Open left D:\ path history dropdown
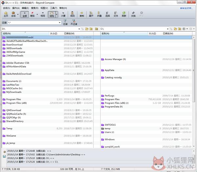This screenshot has height=172, width=197. (x=79, y=29)
